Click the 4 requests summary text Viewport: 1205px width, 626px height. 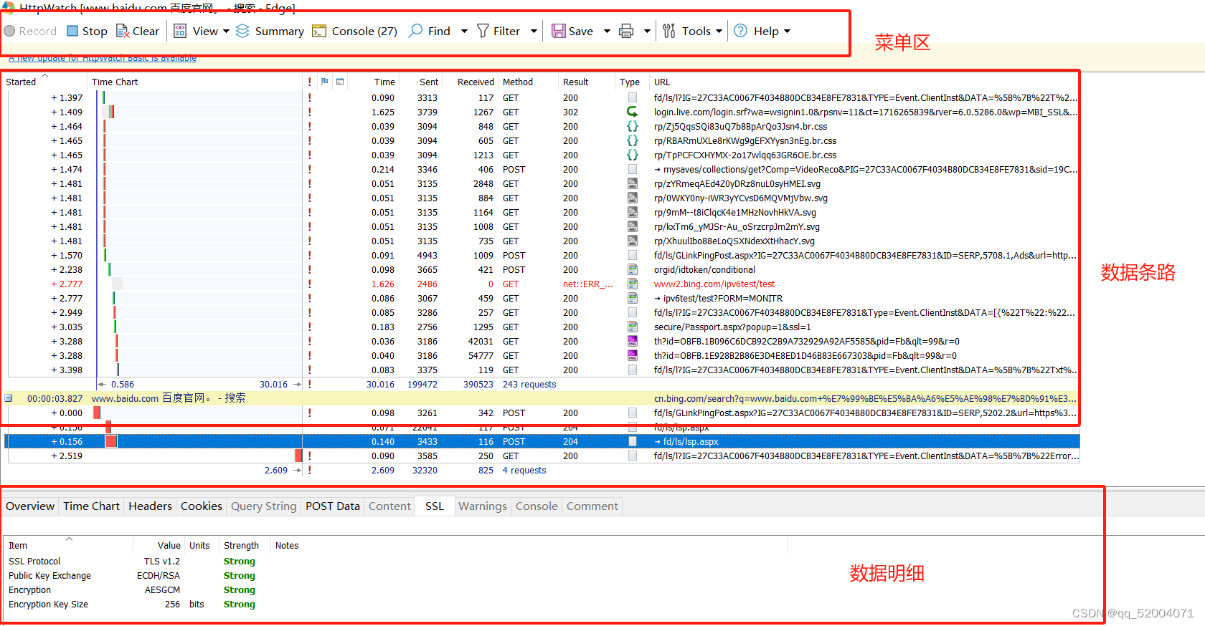point(524,470)
